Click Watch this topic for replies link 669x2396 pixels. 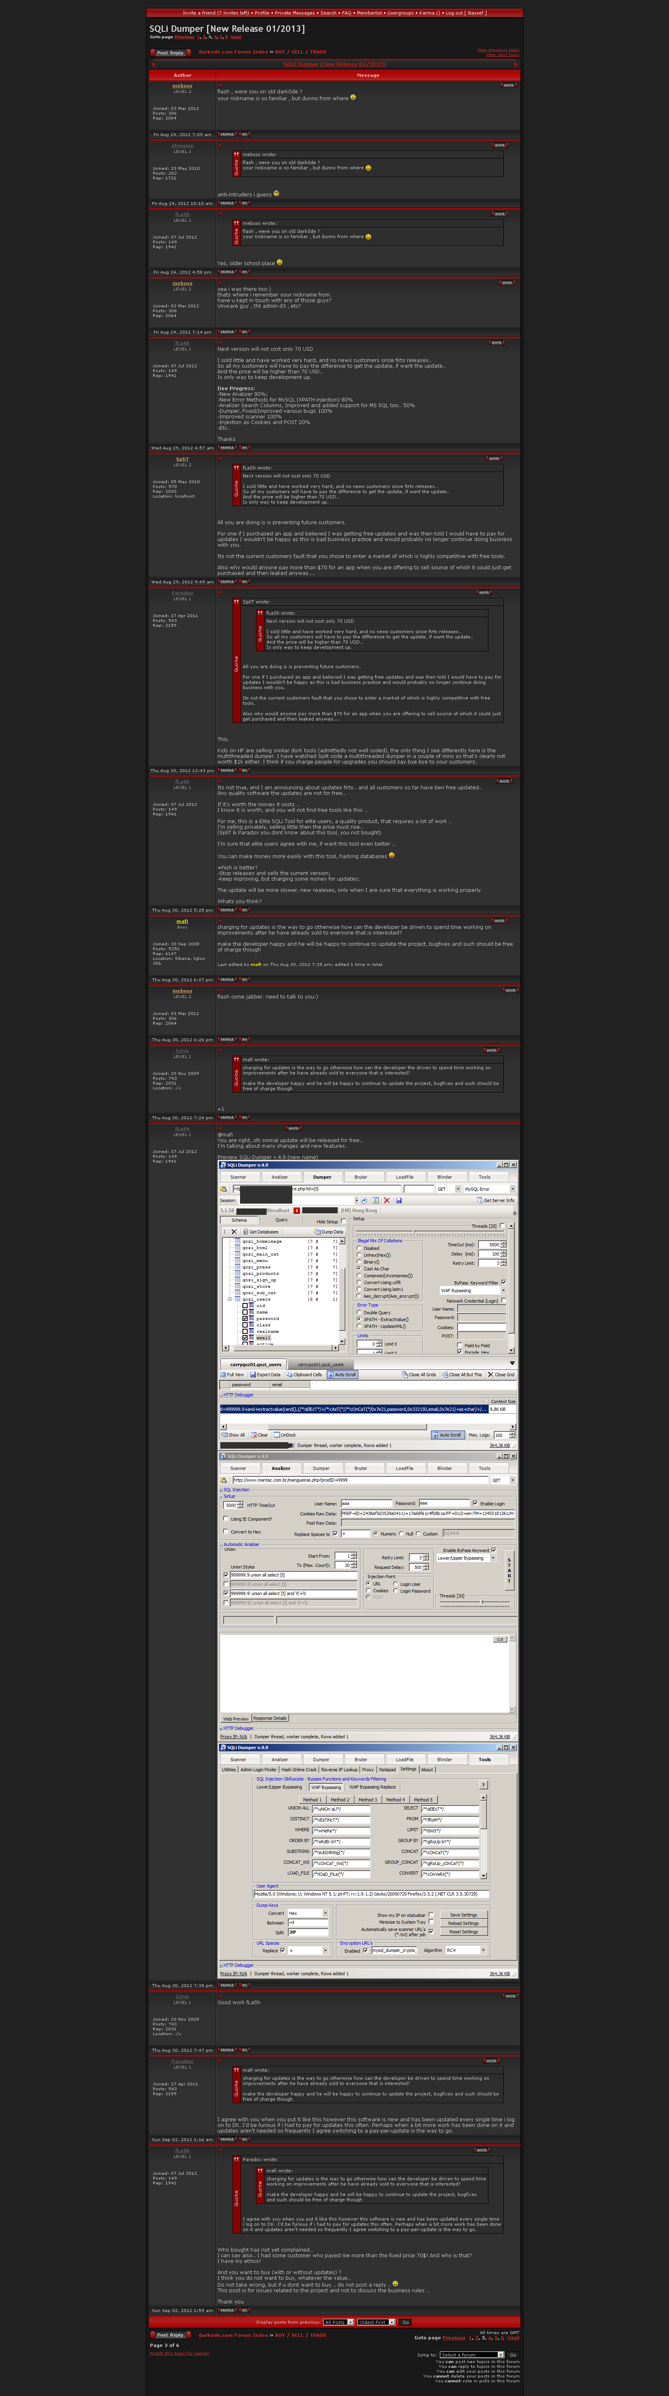pyautogui.click(x=179, y=2353)
